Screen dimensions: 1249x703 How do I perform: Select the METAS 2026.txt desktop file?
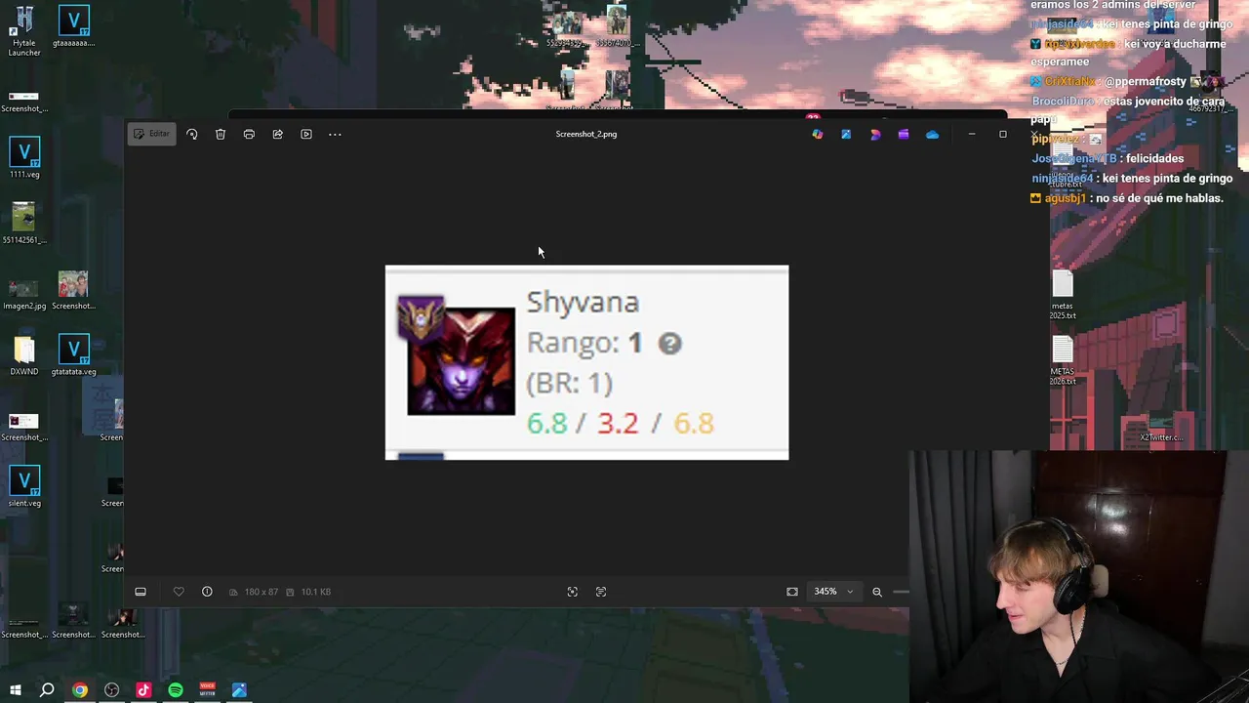(x=1063, y=360)
